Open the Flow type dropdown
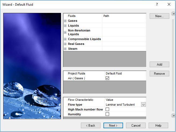 [143, 105]
